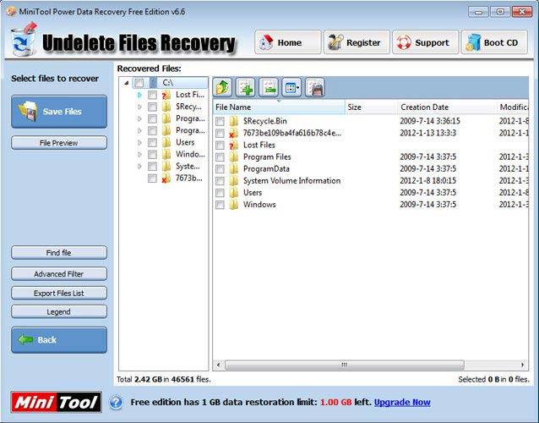Expand the Users tree node

tap(139, 142)
